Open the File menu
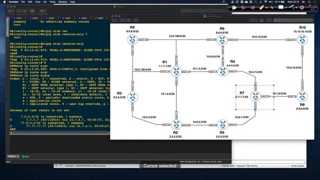The height and width of the screenshot is (180, 320). pos(23,2)
